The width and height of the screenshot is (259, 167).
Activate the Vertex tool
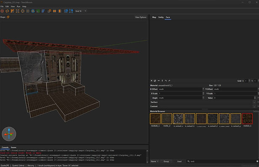tap(18, 11)
